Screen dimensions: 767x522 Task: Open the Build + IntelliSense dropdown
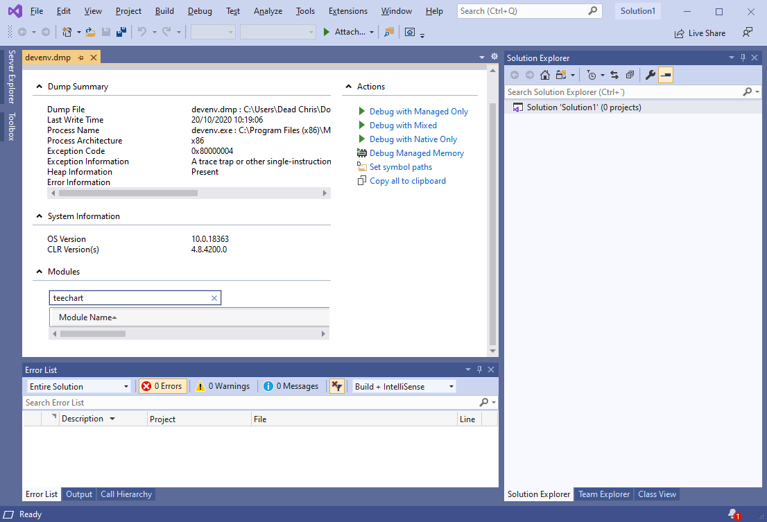click(x=404, y=386)
